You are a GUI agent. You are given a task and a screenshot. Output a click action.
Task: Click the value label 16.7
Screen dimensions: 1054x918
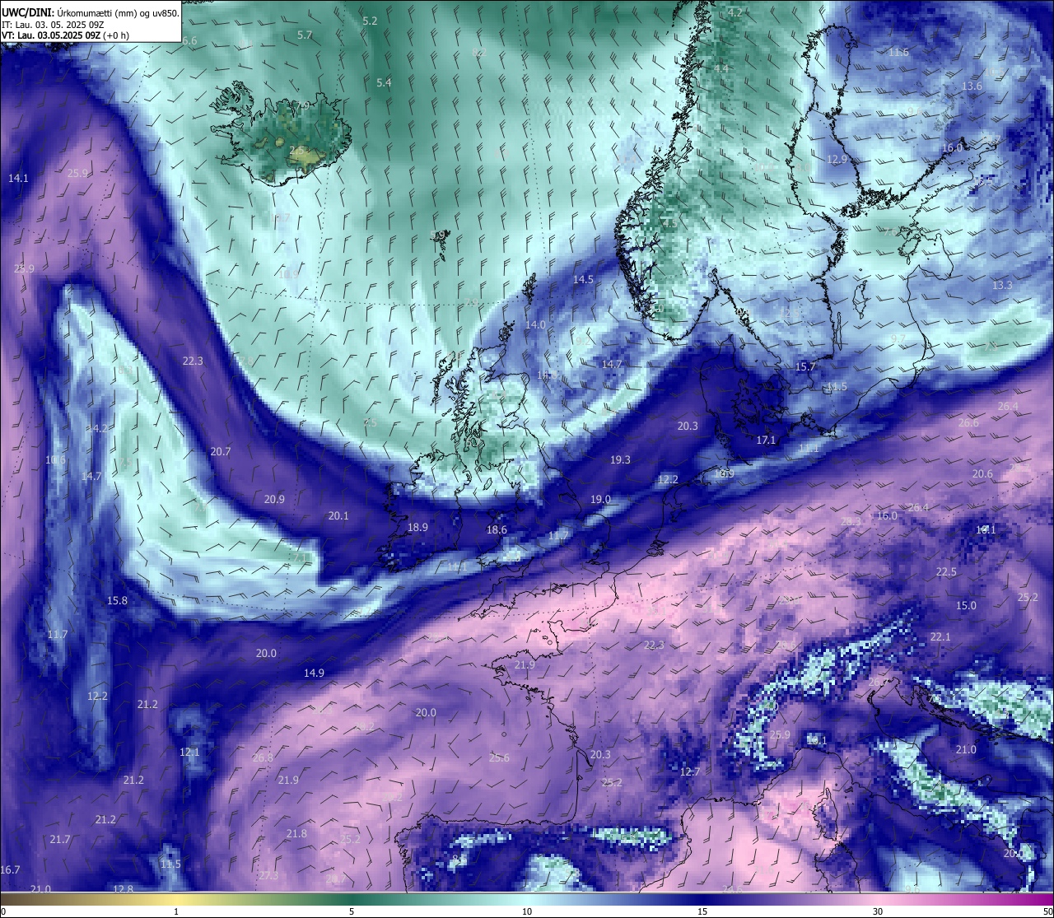click(10, 870)
